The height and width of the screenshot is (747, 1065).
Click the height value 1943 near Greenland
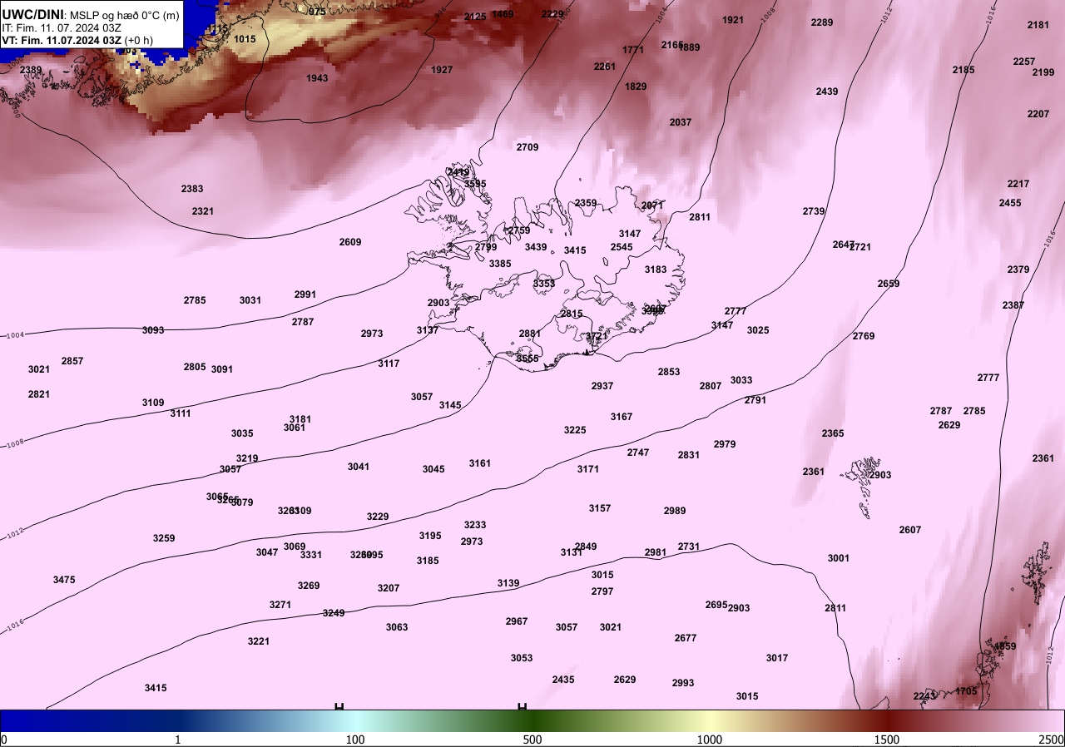point(317,78)
